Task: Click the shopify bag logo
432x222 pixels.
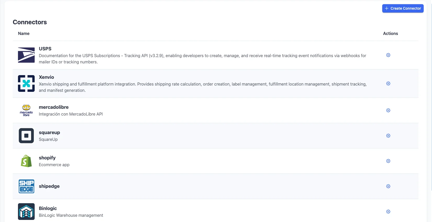Action: pyautogui.click(x=26, y=161)
